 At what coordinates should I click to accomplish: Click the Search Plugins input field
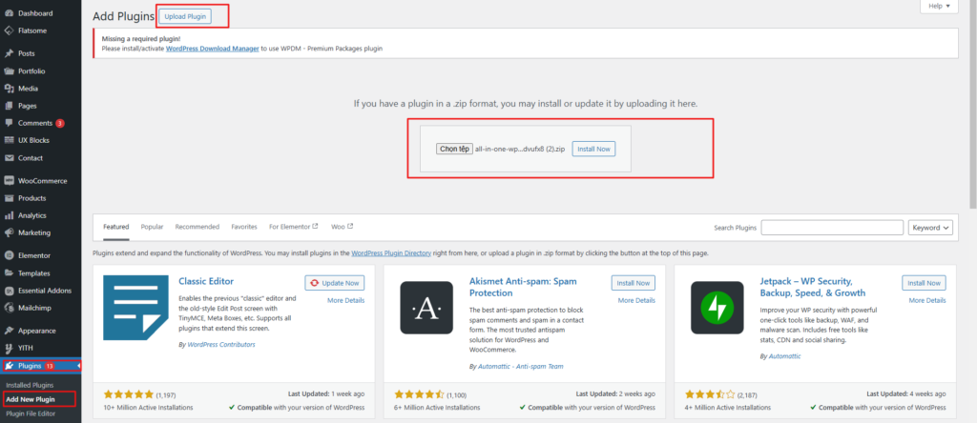832,228
